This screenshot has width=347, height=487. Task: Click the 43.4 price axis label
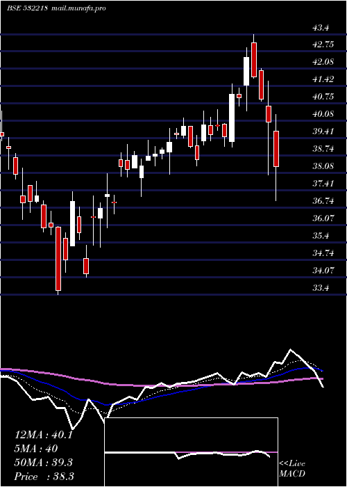click(x=321, y=28)
